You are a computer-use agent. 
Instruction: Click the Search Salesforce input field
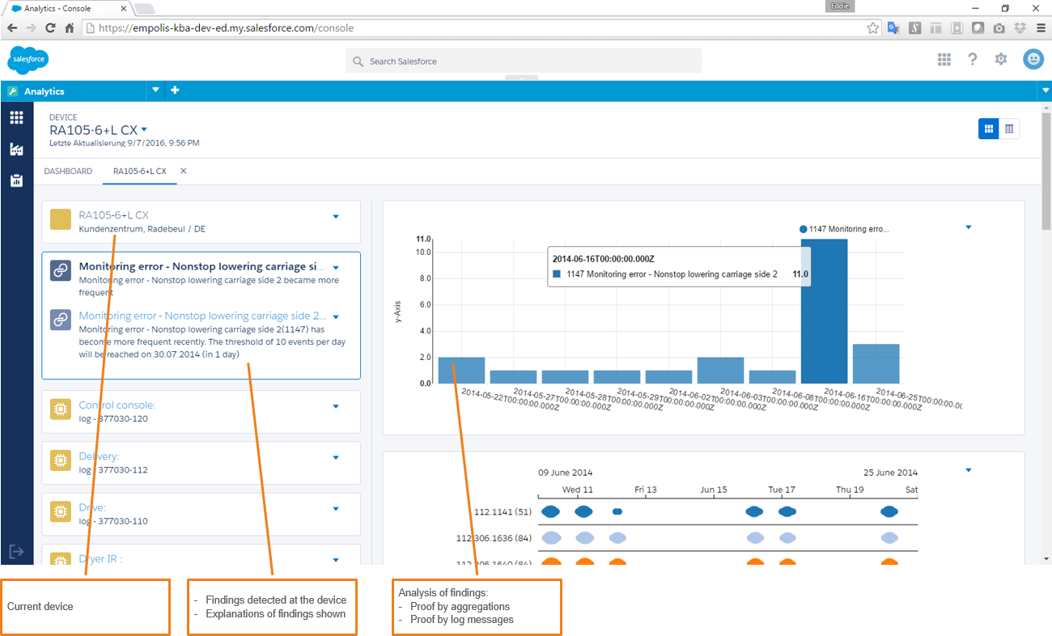coord(522,60)
